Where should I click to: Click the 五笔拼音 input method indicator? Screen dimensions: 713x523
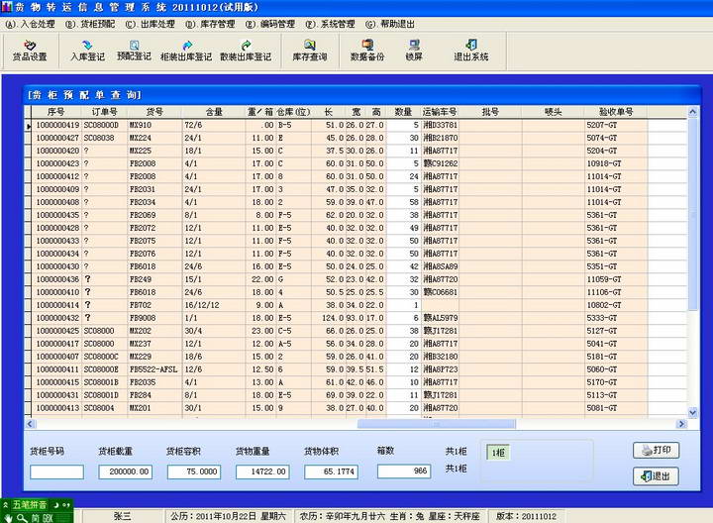click(29, 505)
